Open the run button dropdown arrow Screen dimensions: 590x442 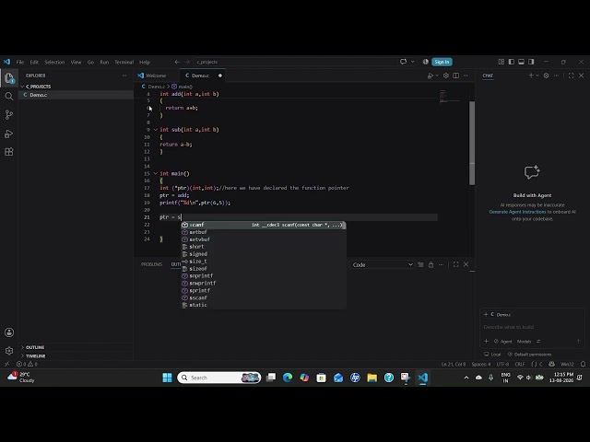(x=437, y=76)
